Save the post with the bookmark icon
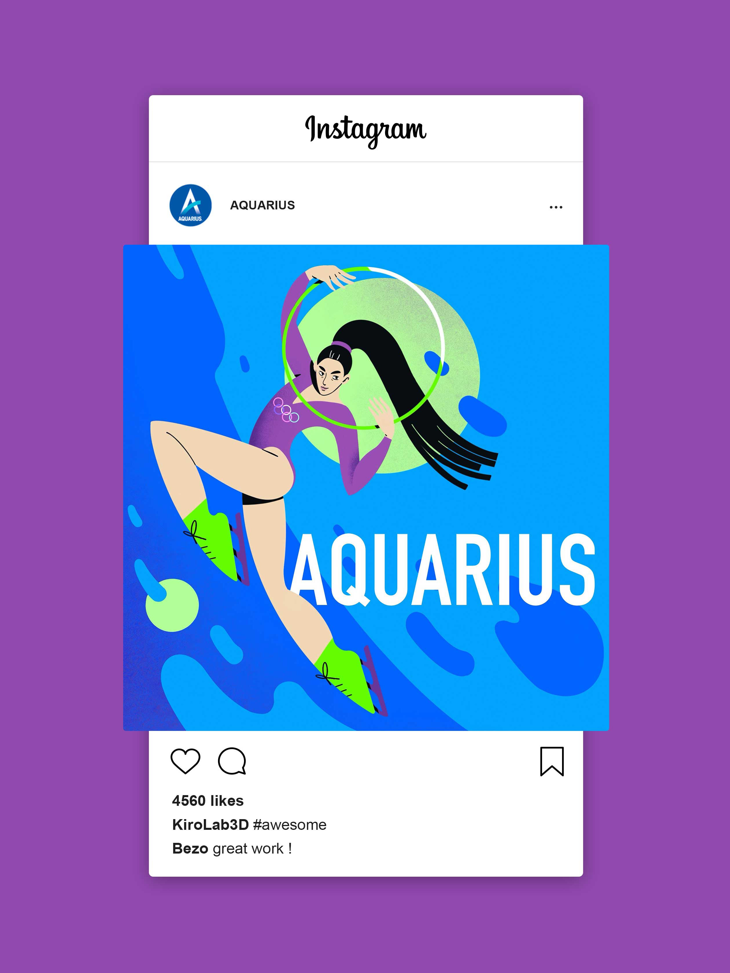Screen dimensions: 730x973 tap(552, 761)
